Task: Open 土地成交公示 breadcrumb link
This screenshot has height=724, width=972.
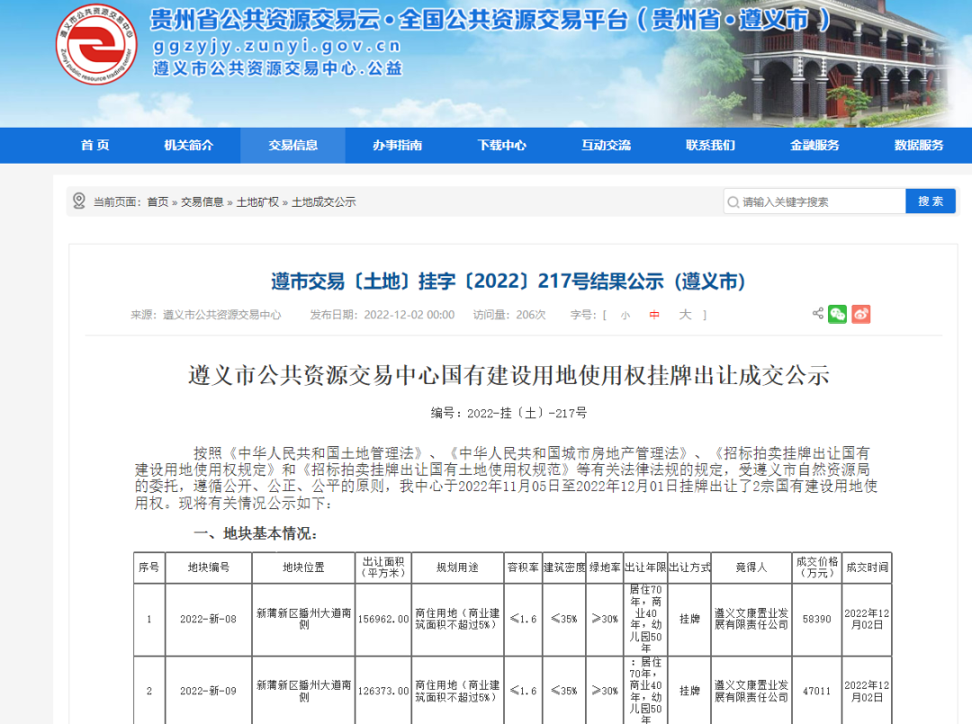Action: tap(324, 202)
